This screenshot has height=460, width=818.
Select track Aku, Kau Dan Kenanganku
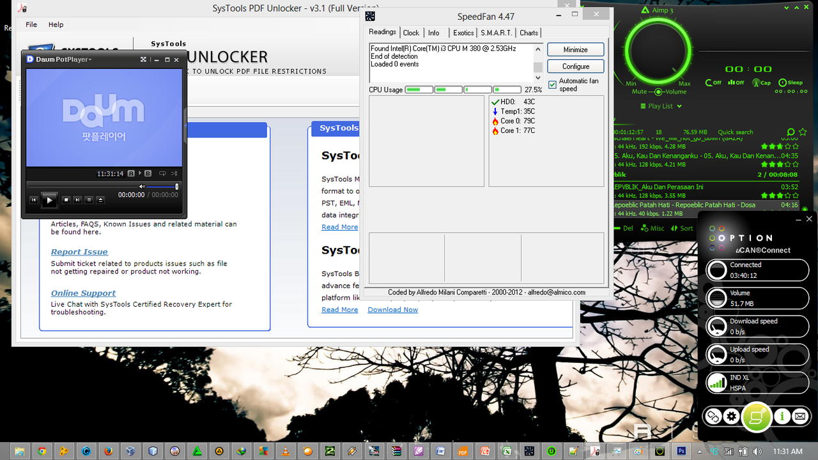tap(706, 159)
